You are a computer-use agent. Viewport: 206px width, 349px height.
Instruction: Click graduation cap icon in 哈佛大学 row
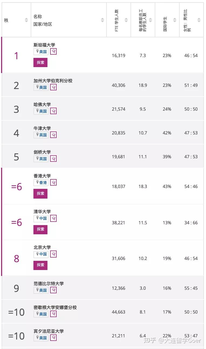click(x=53, y=111)
